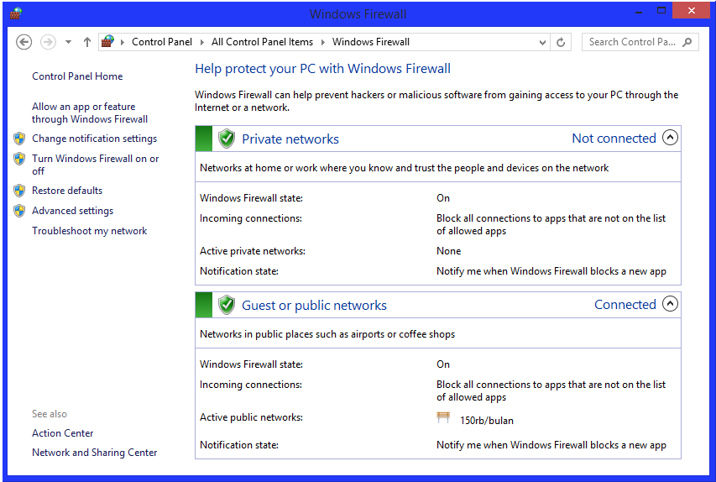The width and height of the screenshot is (716, 482).
Task: Expand the arrow before Control Panel breadcrumb
Action: pos(123,42)
